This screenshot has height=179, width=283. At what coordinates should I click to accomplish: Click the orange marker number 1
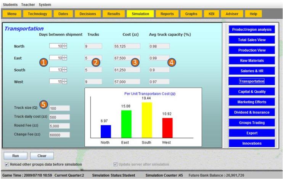(44, 63)
